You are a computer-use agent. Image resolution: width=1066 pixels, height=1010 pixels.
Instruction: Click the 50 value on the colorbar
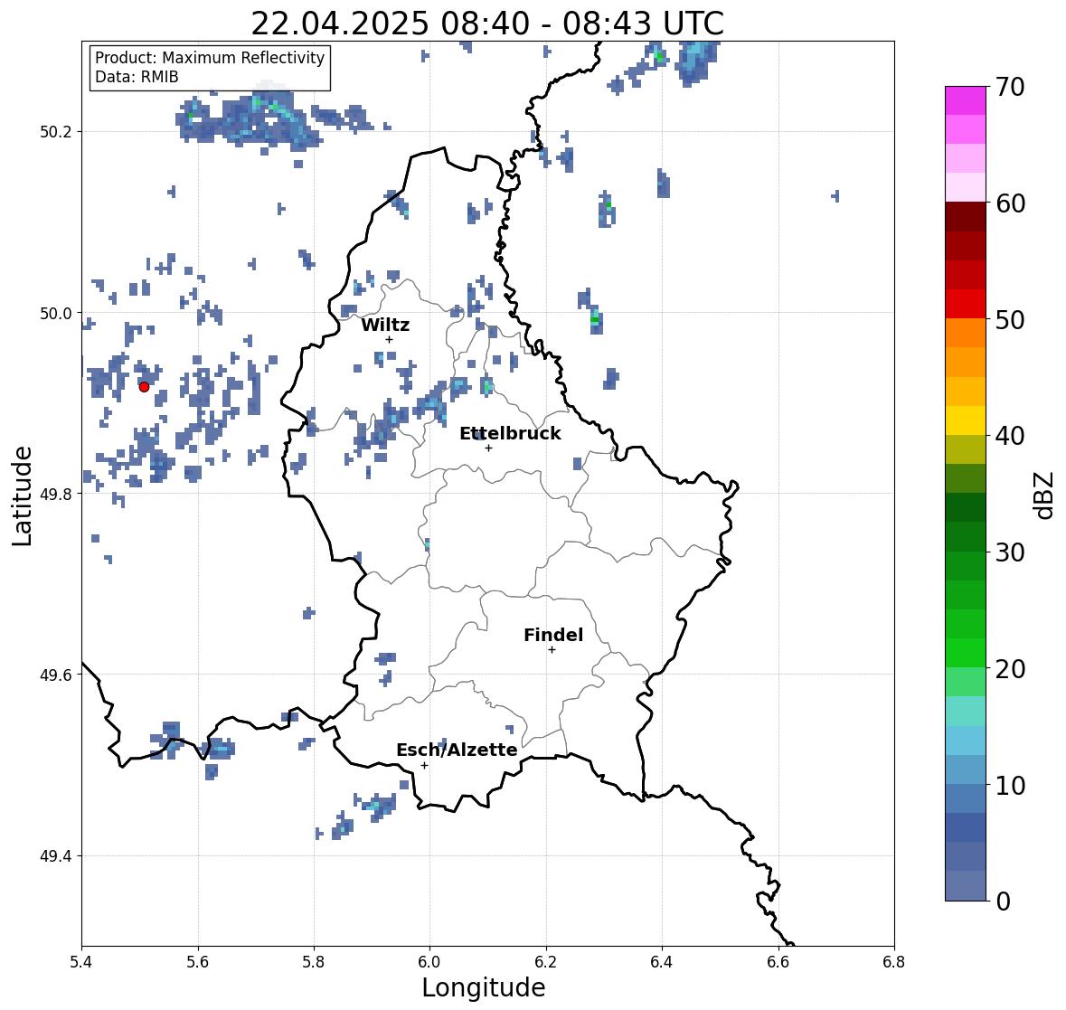pos(1010,319)
